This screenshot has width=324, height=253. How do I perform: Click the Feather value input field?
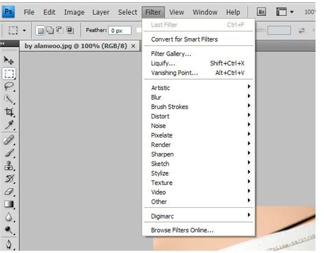tap(120, 30)
